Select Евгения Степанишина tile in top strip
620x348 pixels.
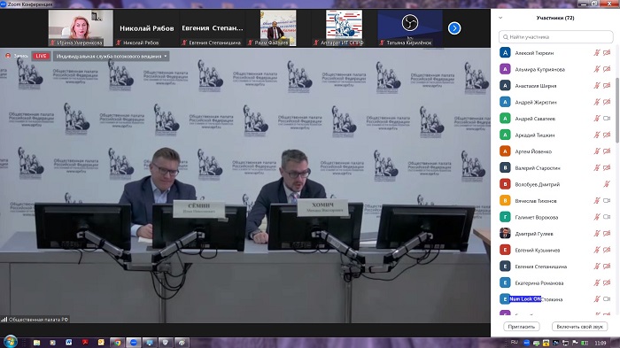[x=213, y=28]
